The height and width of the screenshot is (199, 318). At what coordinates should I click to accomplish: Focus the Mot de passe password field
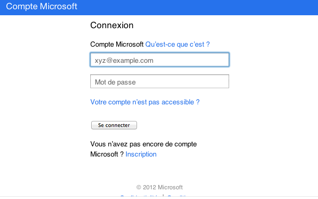click(159, 82)
